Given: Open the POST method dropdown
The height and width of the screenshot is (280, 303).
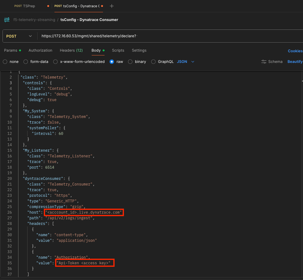Looking at the screenshot, I should click(19, 36).
